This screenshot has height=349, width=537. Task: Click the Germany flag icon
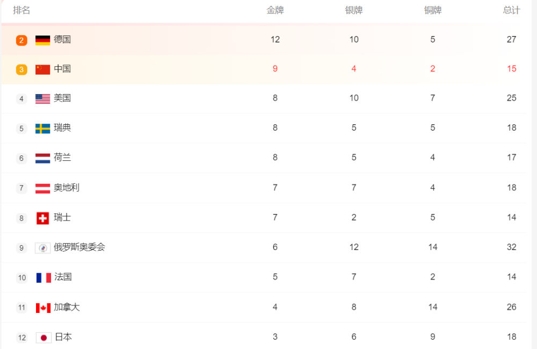[42, 40]
